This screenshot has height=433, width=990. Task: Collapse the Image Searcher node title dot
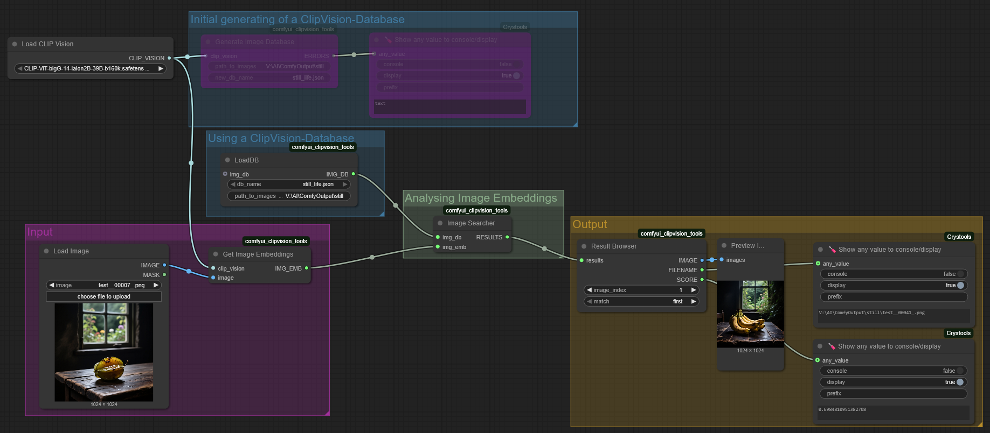pyautogui.click(x=440, y=223)
